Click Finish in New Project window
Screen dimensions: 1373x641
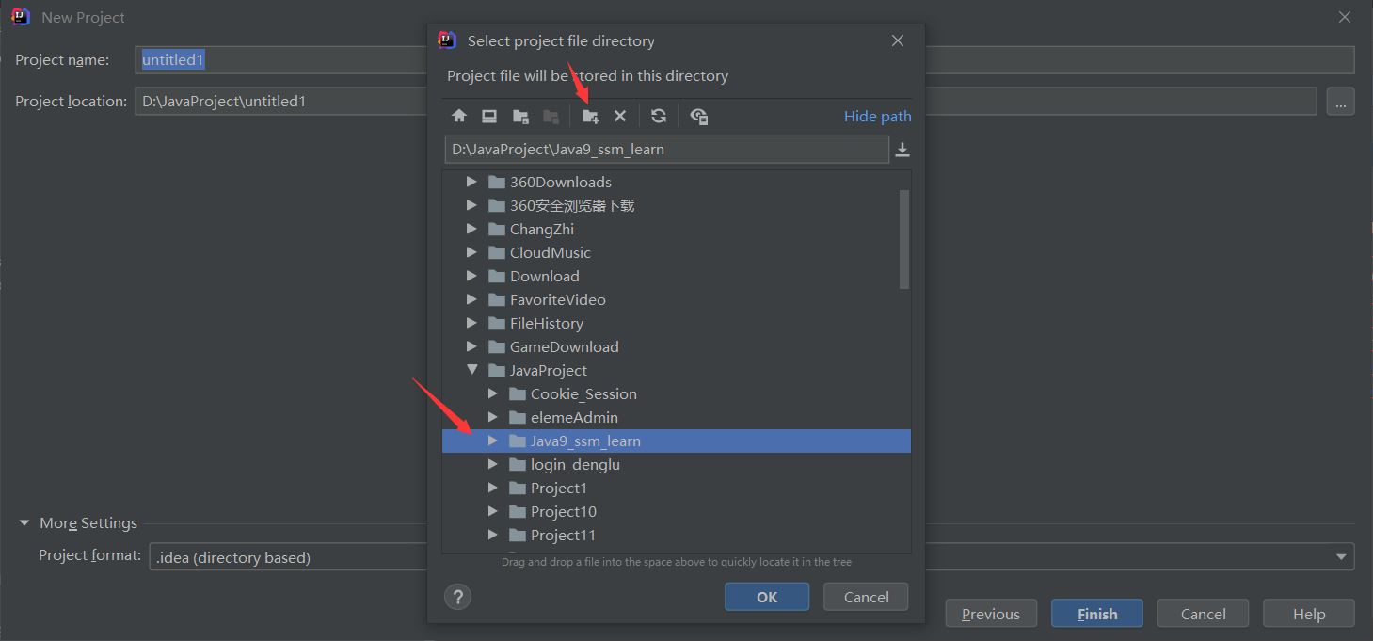pos(1097,614)
